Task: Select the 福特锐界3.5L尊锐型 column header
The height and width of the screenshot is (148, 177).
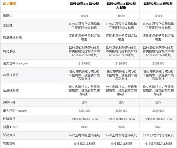Action: 158,4
